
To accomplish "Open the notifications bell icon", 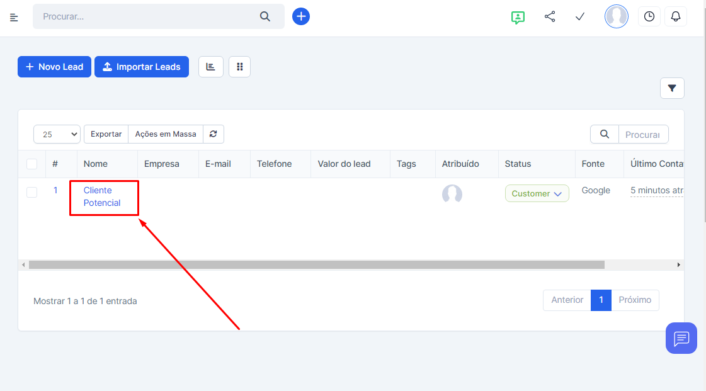I will (676, 16).
